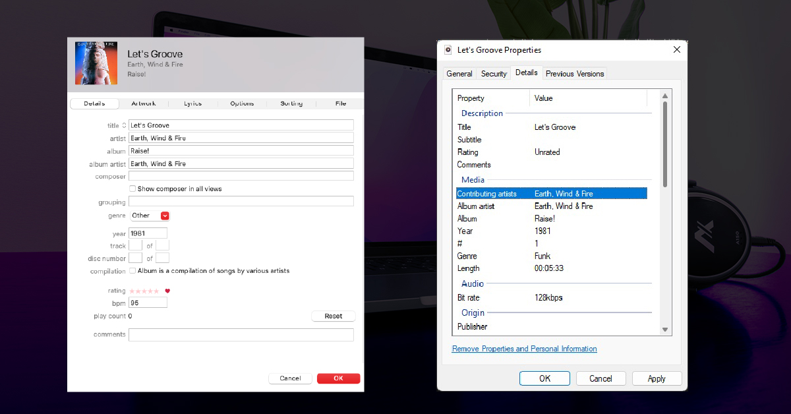Image resolution: width=791 pixels, height=414 pixels.
Task: Click the file icon in Properties title bar
Action: tap(448, 50)
